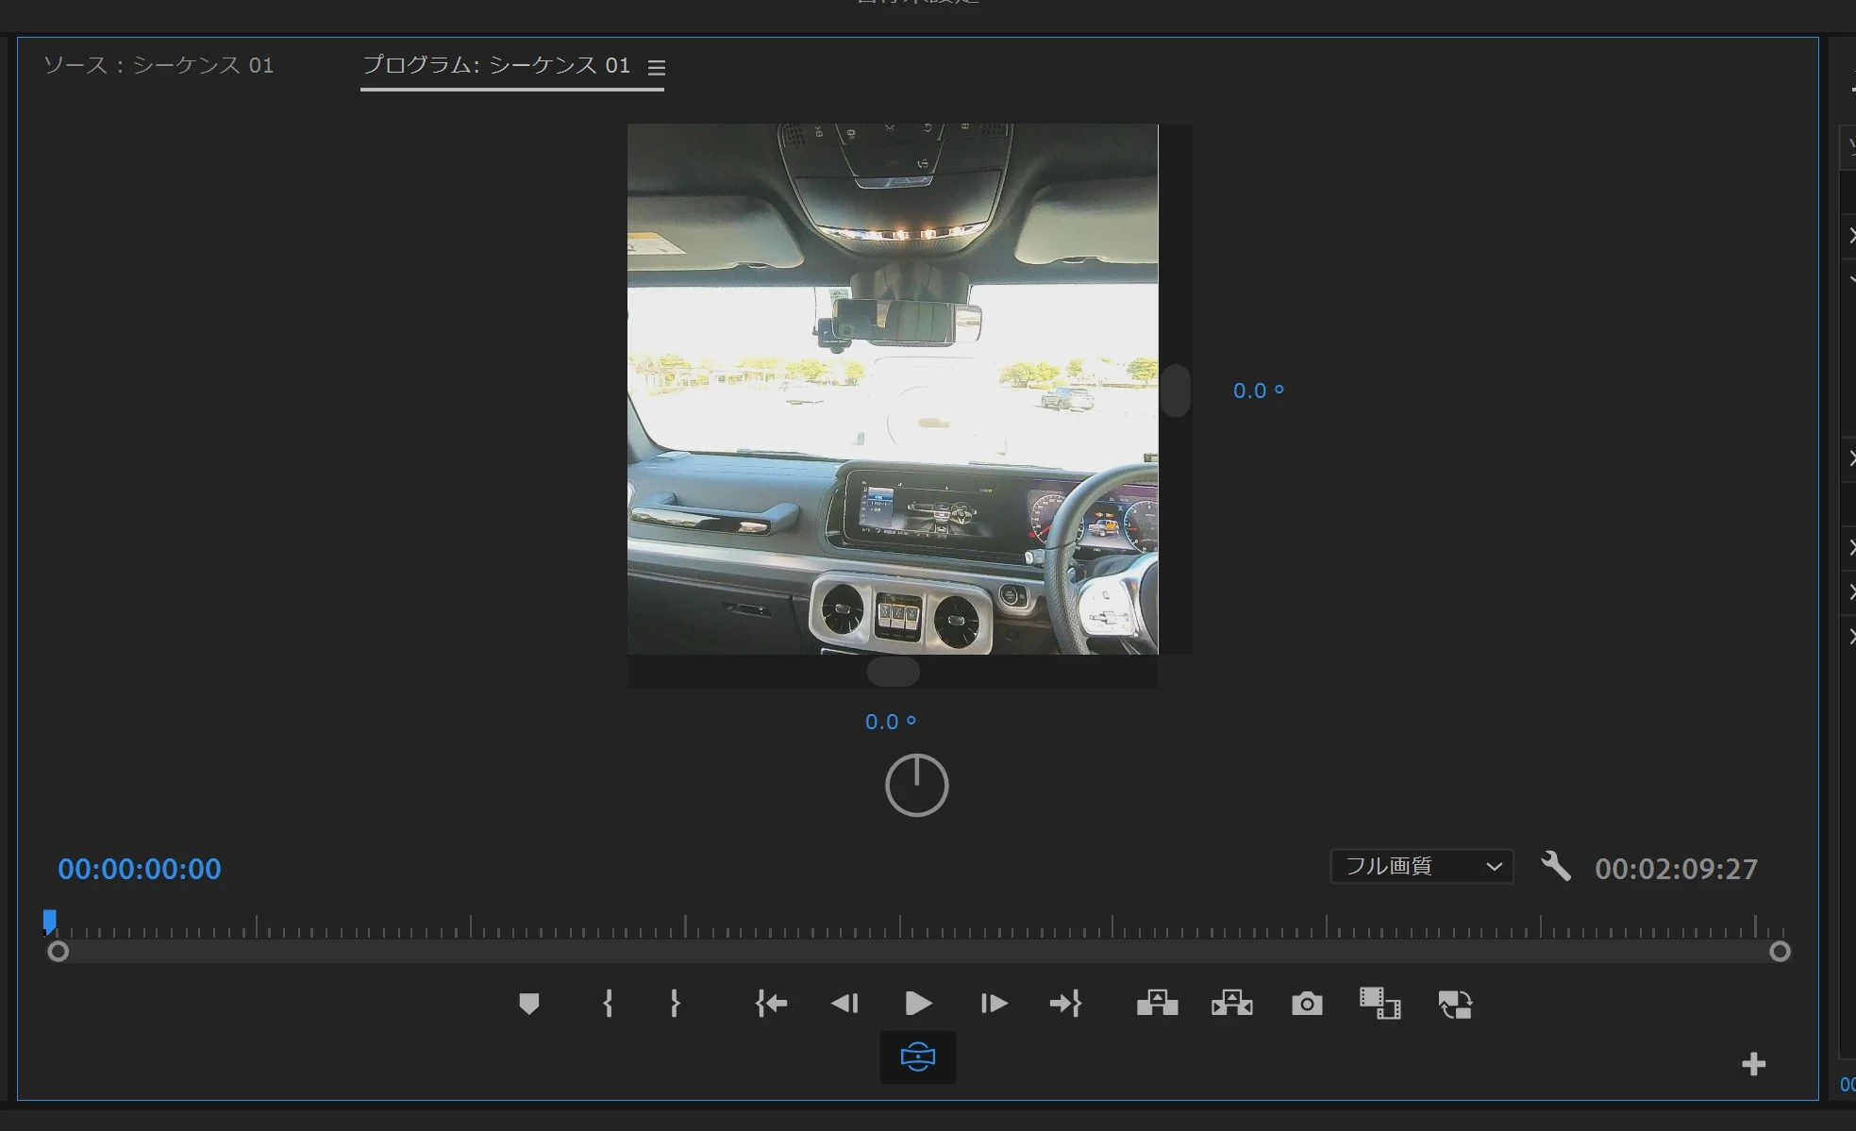Click the Go to Out point button

[1065, 1004]
